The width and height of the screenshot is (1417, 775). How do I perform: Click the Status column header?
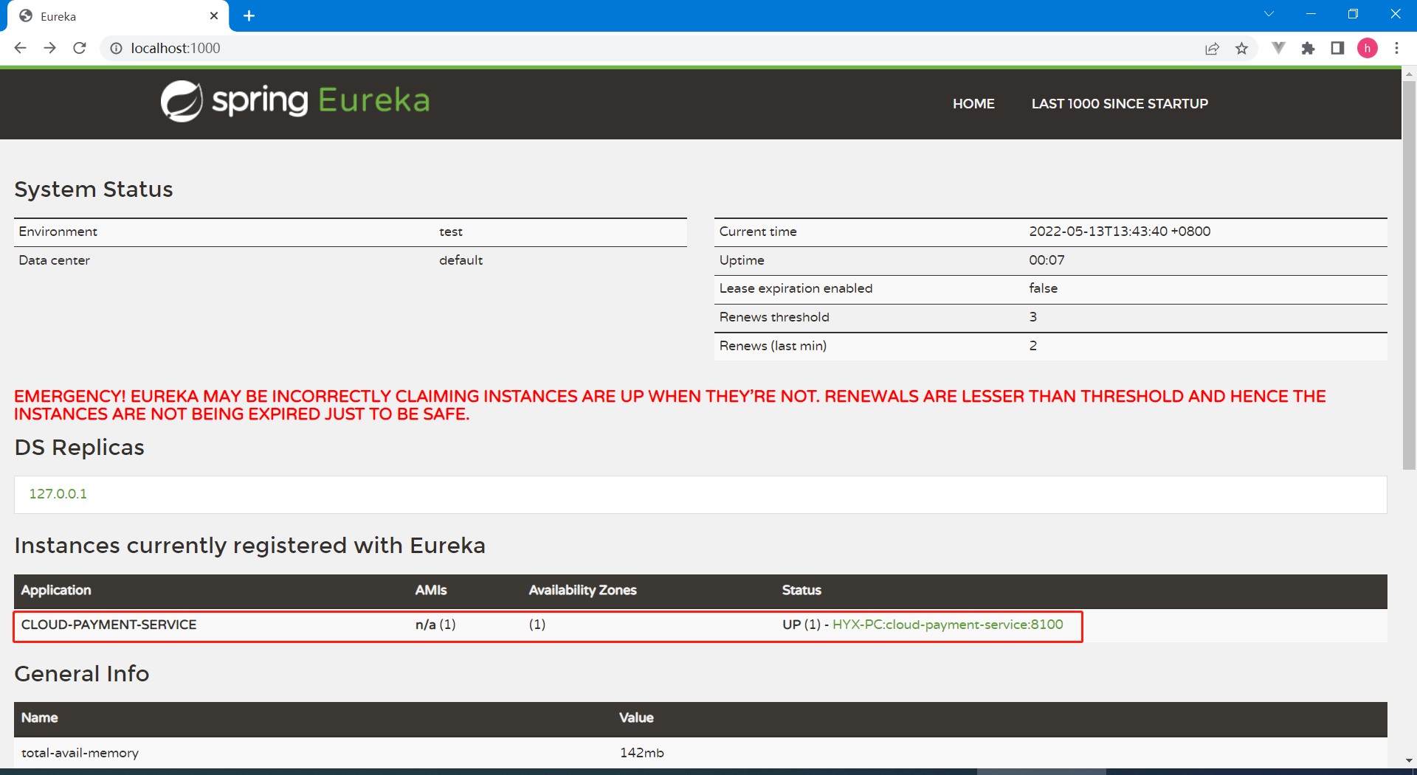point(801,590)
